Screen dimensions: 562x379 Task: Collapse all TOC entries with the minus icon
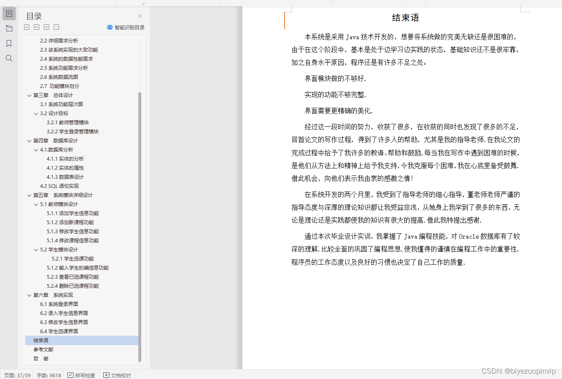coord(56,27)
